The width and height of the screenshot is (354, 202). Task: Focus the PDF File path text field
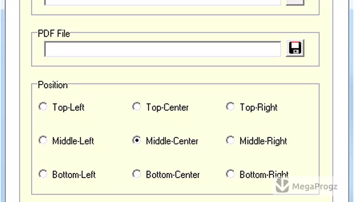pyautogui.click(x=163, y=49)
